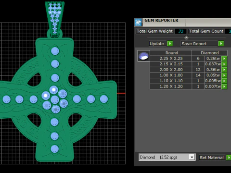Select the 2.15 X 2.15 size cell
Image resolution: width=231 pixels, height=173 pixels.
click(171, 64)
